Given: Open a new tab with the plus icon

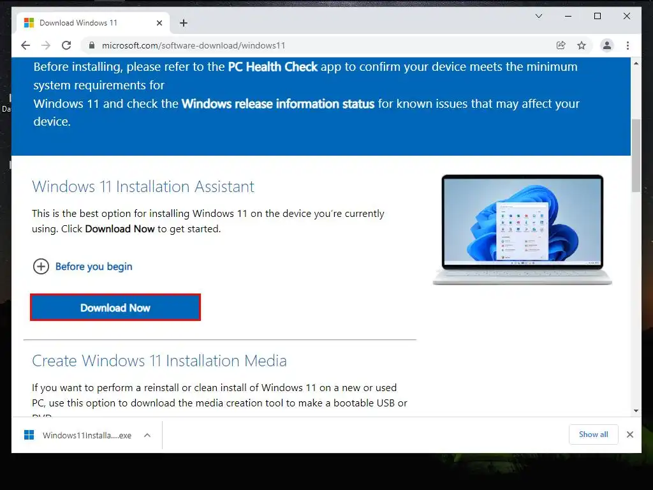Looking at the screenshot, I should click(x=184, y=23).
